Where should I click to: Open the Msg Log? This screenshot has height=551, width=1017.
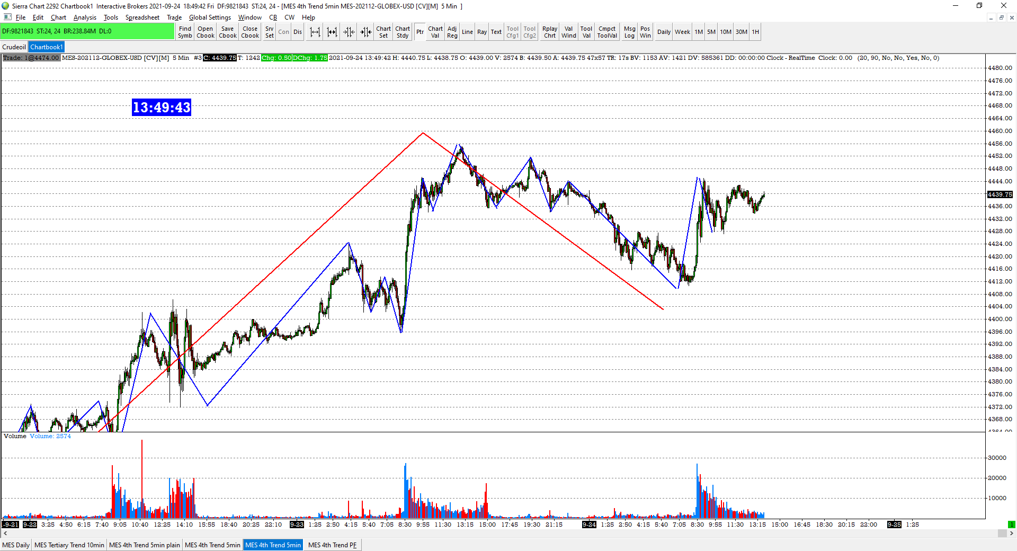coord(629,32)
